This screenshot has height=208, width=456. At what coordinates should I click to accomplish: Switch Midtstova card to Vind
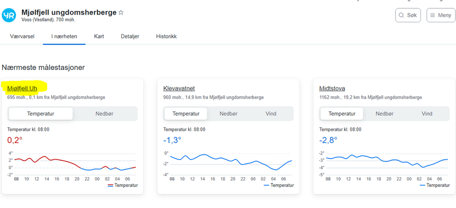[427, 114]
